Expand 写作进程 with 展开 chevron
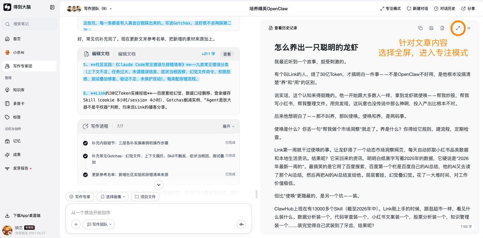This screenshot has width=483, height=238. pos(229,126)
